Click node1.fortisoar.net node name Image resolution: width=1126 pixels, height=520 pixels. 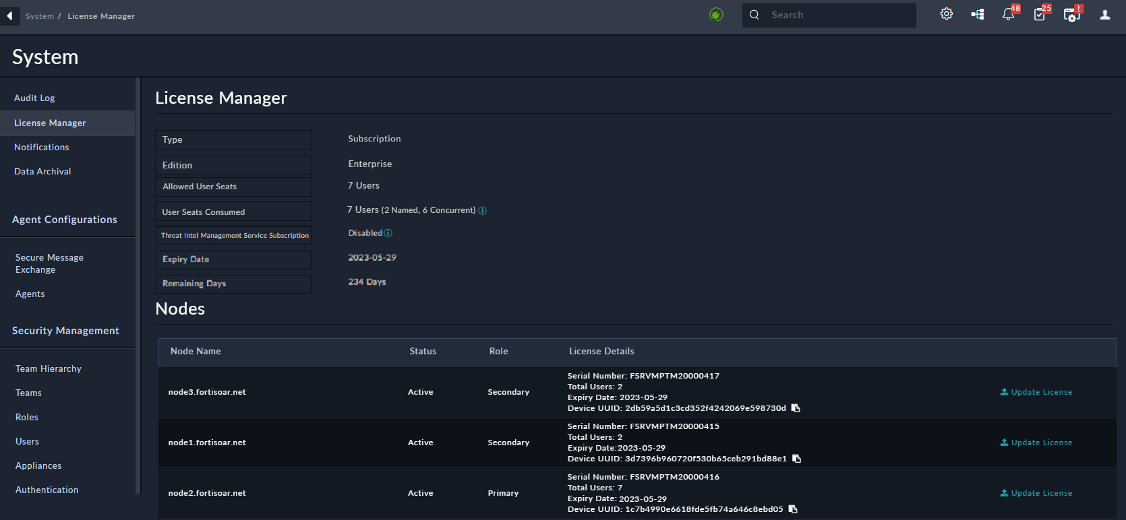pos(207,443)
